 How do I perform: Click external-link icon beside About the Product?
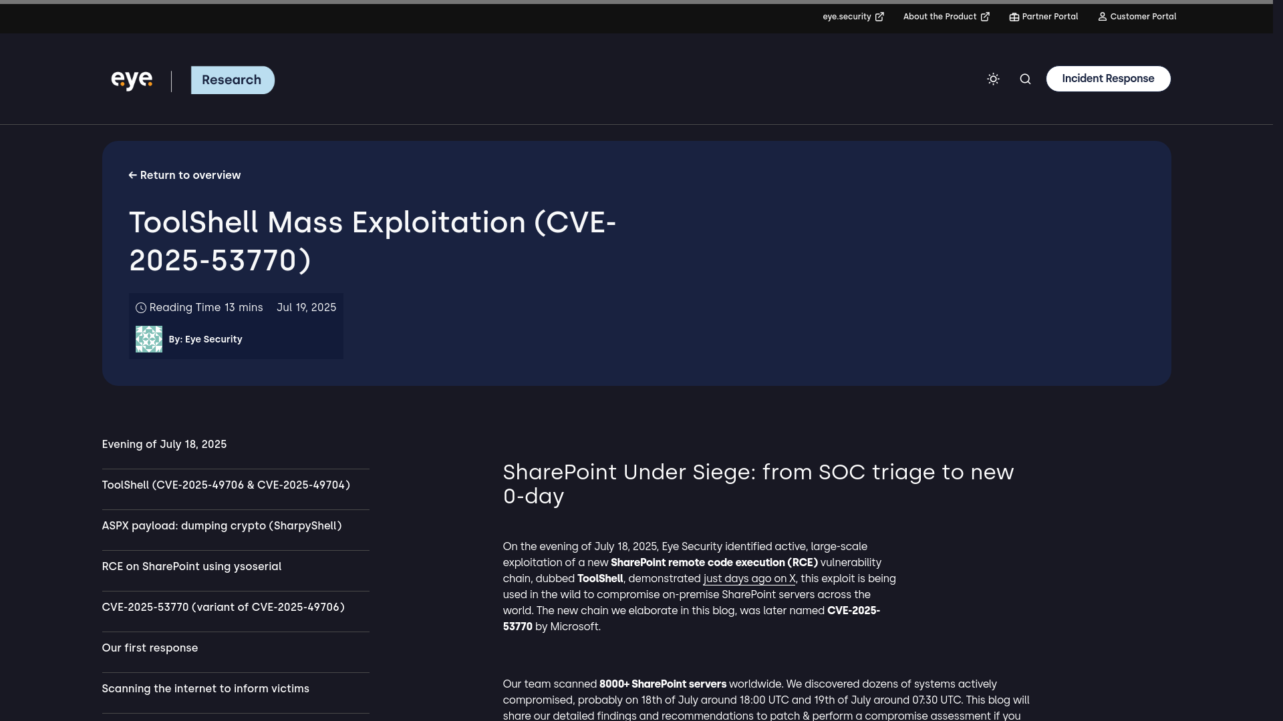[x=985, y=17]
